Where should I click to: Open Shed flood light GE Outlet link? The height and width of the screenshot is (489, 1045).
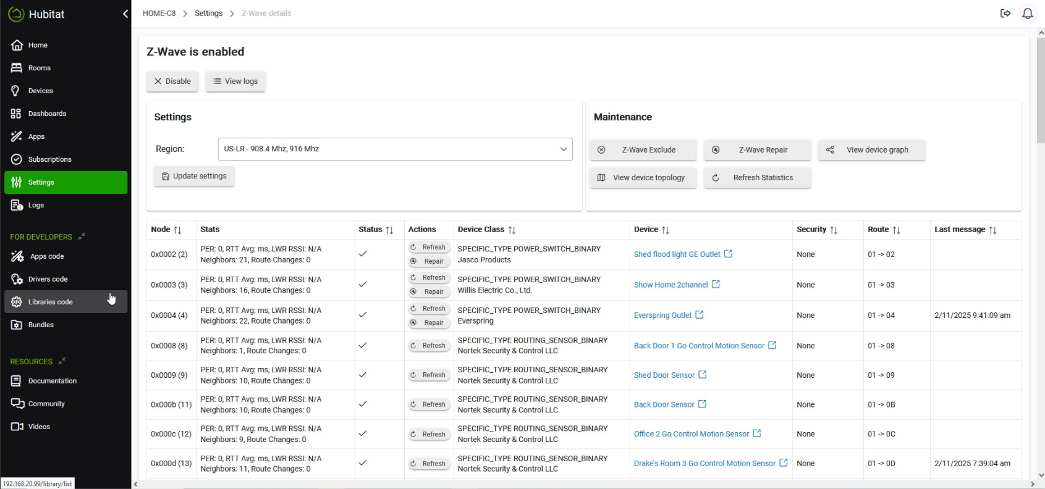pos(683,254)
